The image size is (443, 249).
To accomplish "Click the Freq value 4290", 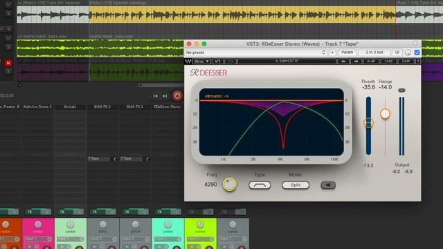I will pos(210,185).
